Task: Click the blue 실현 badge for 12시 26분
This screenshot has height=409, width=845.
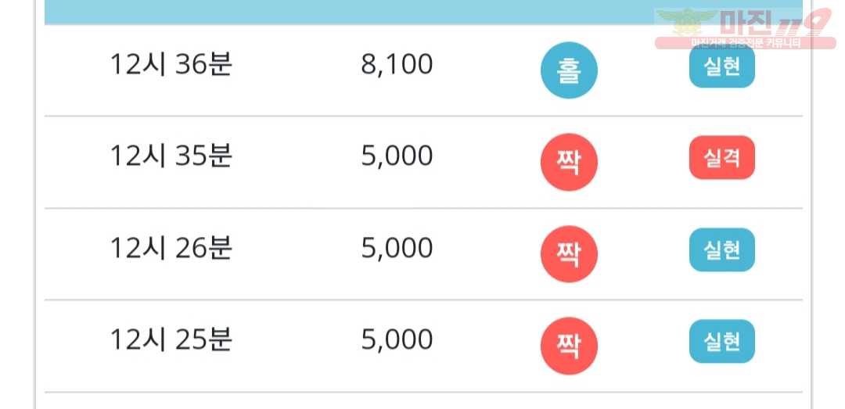Action: pos(722,249)
